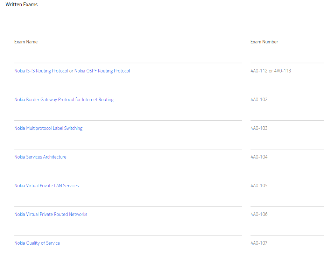The height and width of the screenshot is (253, 324).
Task: Visit the Nokia Services Architecture exam page
Action: (x=40, y=157)
